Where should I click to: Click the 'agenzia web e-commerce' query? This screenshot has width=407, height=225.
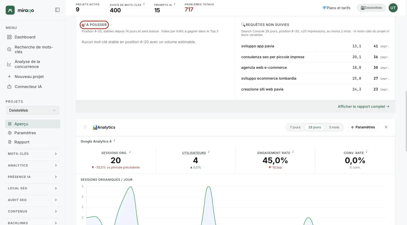coord(264,68)
